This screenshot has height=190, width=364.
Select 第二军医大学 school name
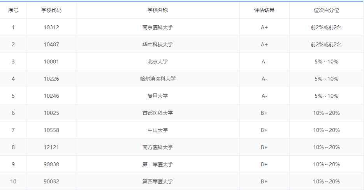click(x=158, y=164)
